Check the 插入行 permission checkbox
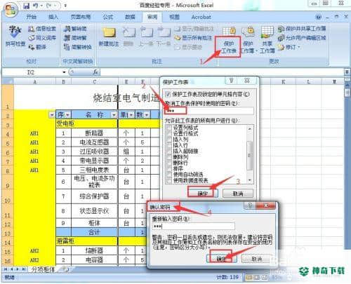The height and width of the screenshot is (284, 351). tap(169, 145)
